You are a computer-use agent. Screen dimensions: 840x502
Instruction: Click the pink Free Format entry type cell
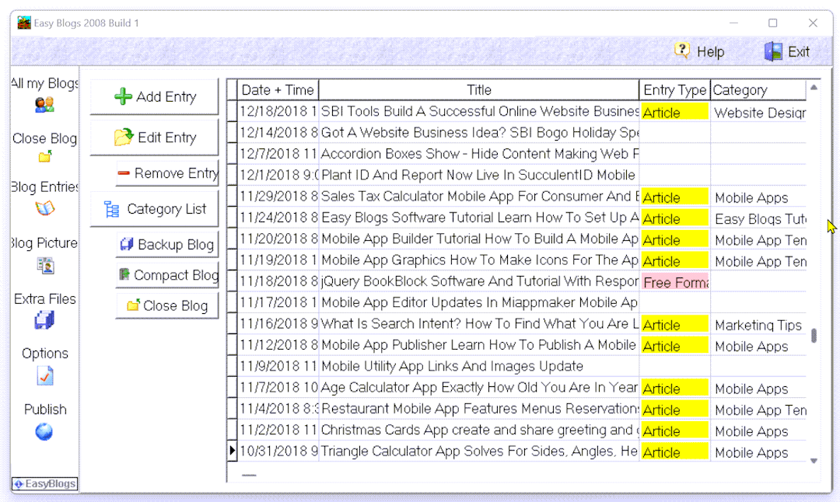675,282
